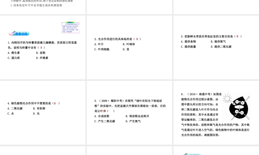
Task: Click the line '光合作用的场所。请据图回答:'
Action: [200, 135]
